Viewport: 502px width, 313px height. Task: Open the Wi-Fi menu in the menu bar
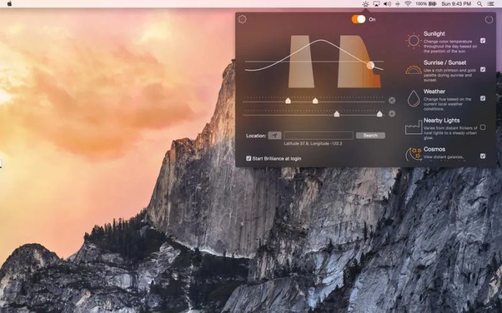coord(408,4)
